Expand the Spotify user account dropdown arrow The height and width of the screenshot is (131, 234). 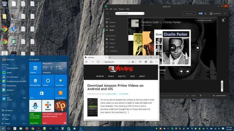[x=225, y=13]
